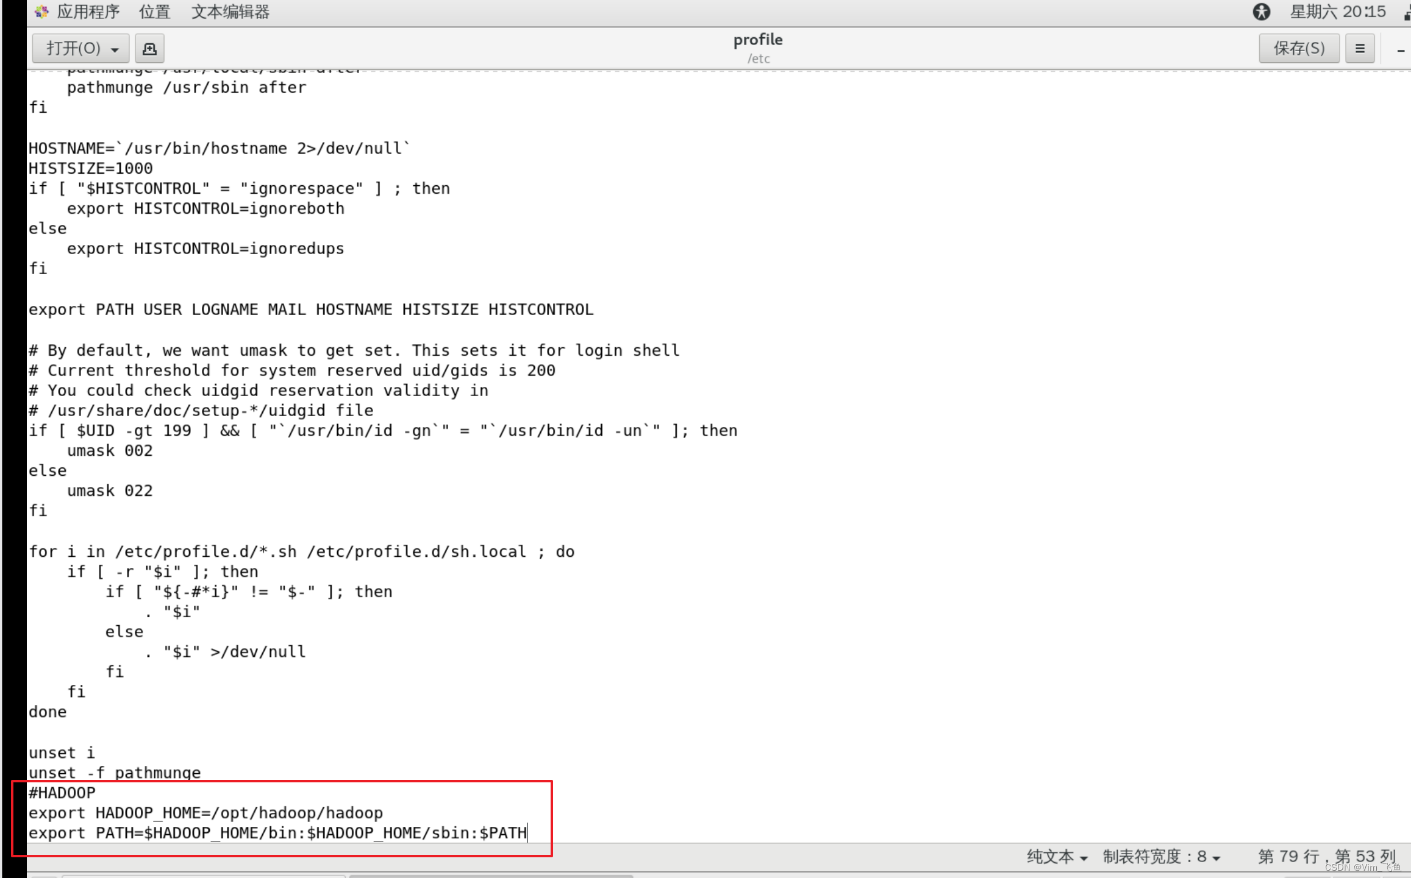The height and width of the screenshot is (878, 1411).
Task: Save the file with 保存(S)
Action: [x=1299, y=48]
